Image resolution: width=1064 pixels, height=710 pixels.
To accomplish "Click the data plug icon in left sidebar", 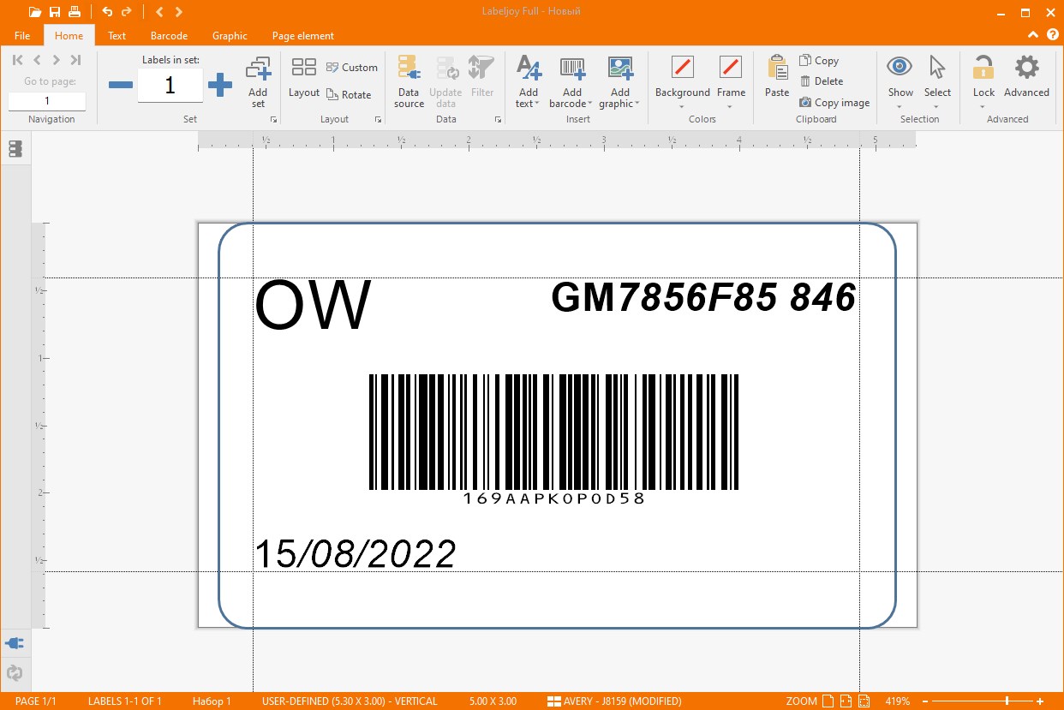I will coord(15,643).
